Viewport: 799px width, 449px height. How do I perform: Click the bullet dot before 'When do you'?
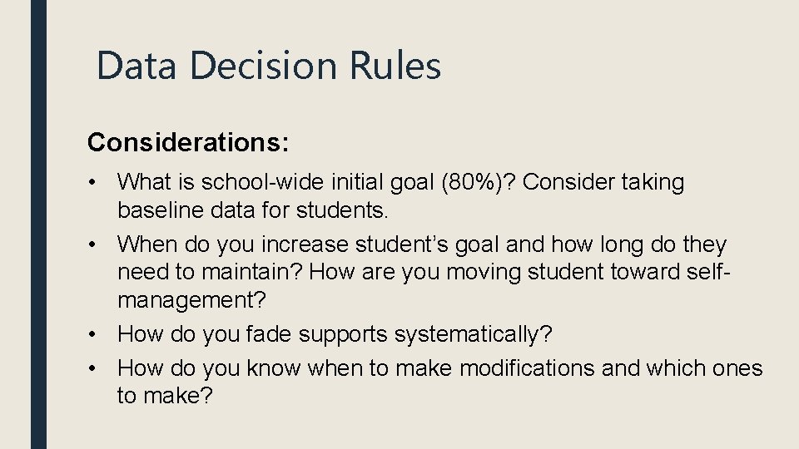(x=92, y=244)
